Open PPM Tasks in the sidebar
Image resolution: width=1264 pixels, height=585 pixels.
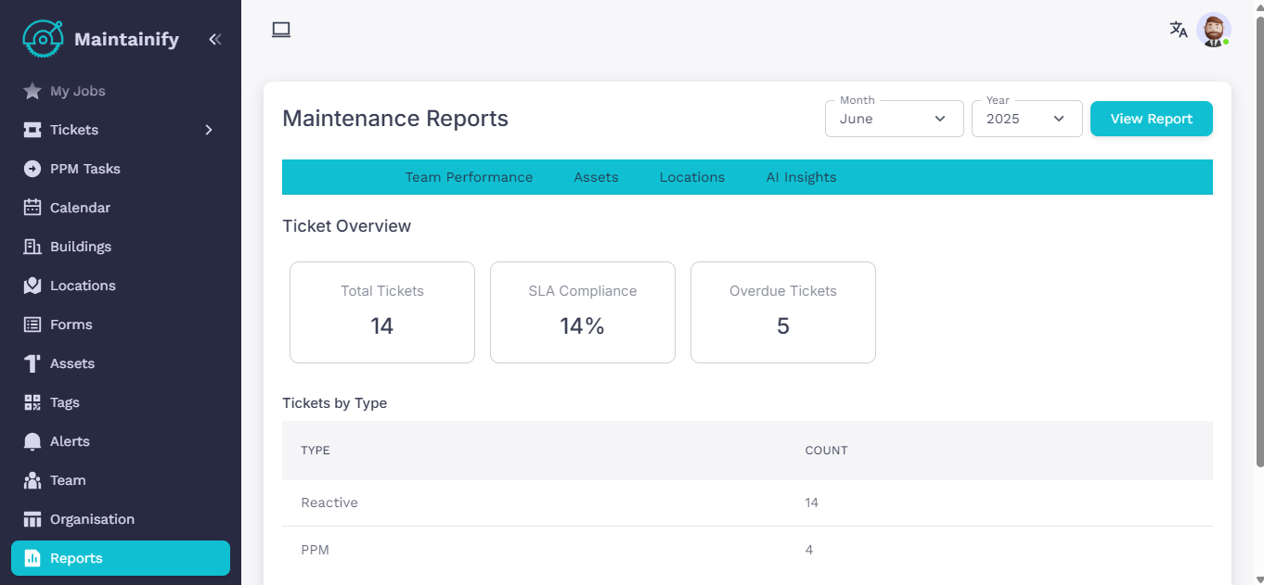85,169
